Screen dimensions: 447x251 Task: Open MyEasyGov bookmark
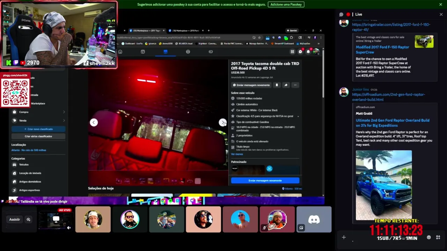tap(303, 44)
